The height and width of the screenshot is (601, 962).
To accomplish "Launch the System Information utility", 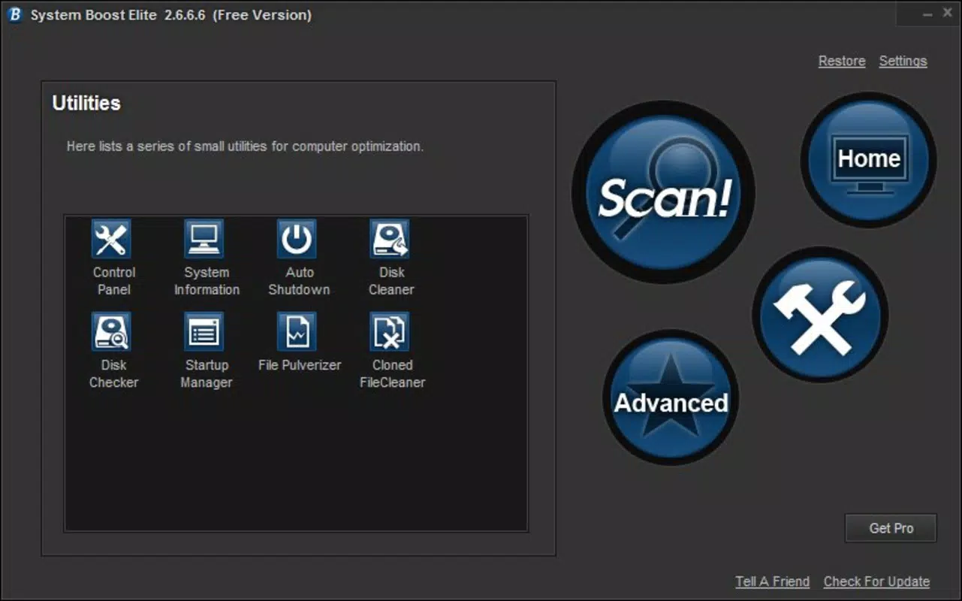I will (204, 239).
